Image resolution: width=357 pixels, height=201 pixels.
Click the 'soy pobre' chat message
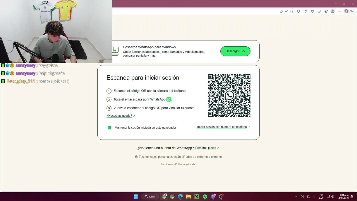click(x=48, y=66)
